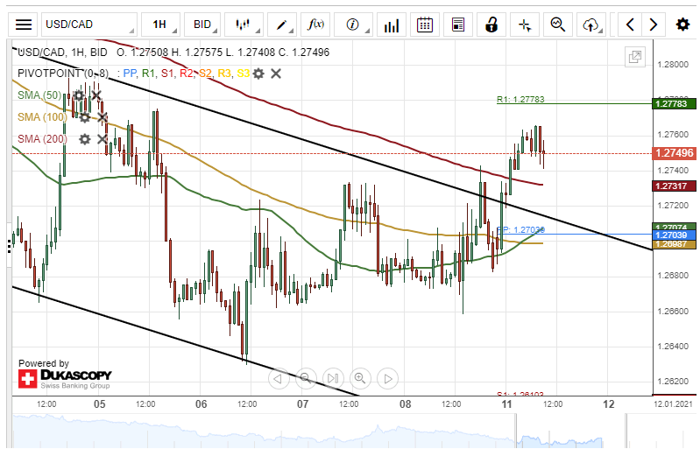This screenshot has height=456, width=700.
Task: Open the bar chart volume icon
Action: tap(392, 25)
